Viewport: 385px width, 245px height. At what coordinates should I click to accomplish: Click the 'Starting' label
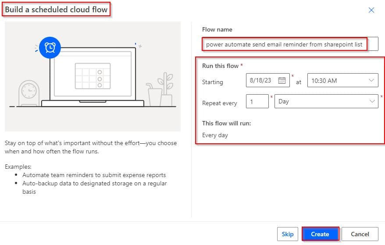(212, 82)
